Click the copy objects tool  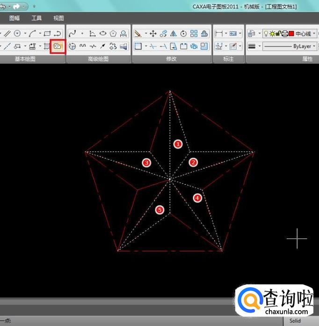click(163, 34)
